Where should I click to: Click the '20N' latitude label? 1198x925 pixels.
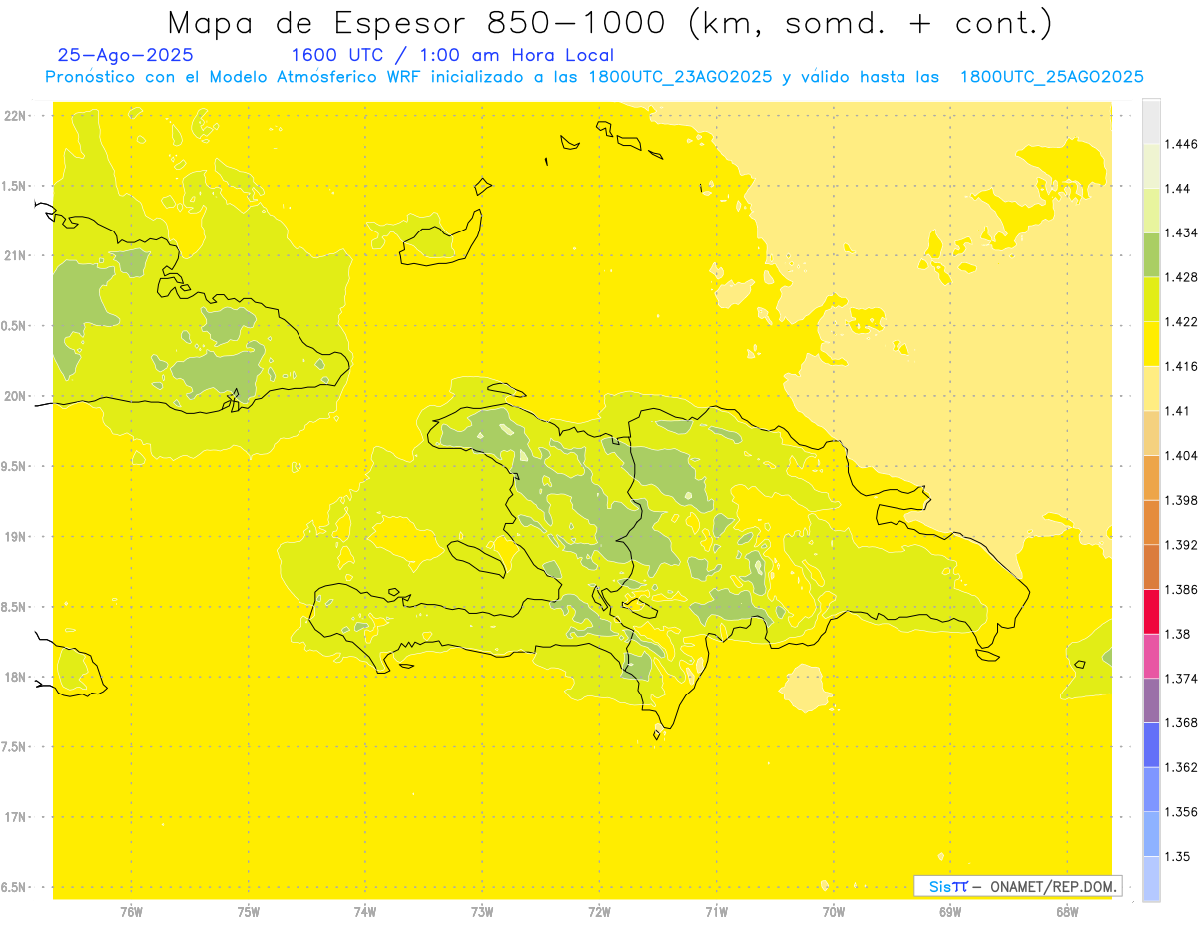[17, 396]
